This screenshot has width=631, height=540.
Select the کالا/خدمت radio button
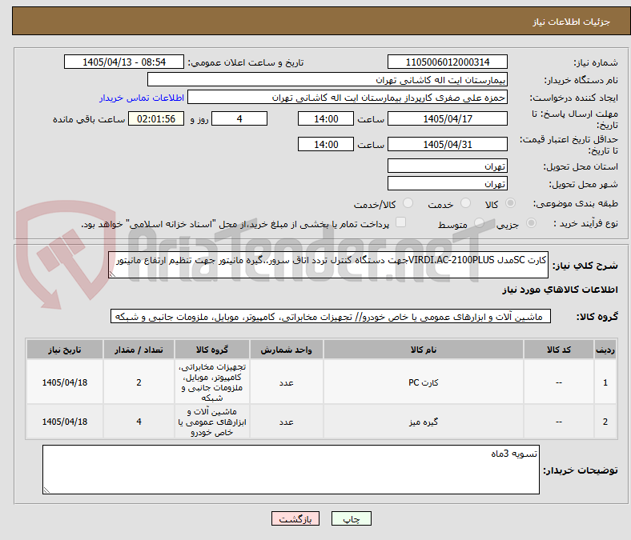coord(408,203)
